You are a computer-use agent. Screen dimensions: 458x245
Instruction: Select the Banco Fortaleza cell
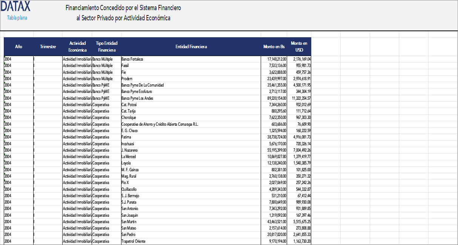132,59
